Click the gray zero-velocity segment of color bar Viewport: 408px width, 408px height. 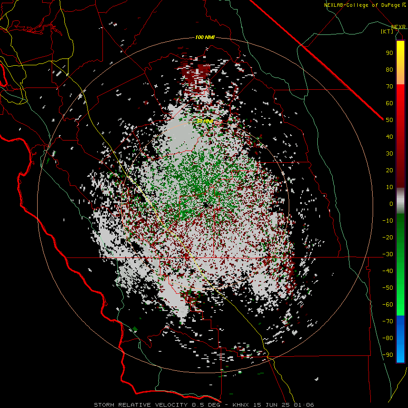(x=400, y=201)
